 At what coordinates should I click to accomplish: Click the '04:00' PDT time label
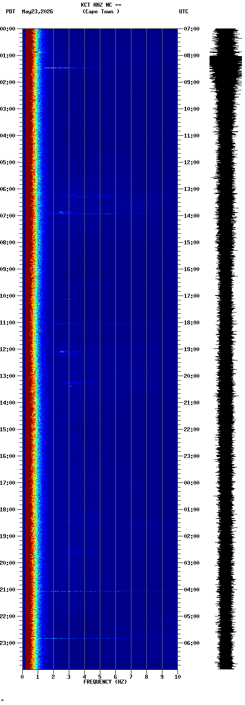point(8,136)
